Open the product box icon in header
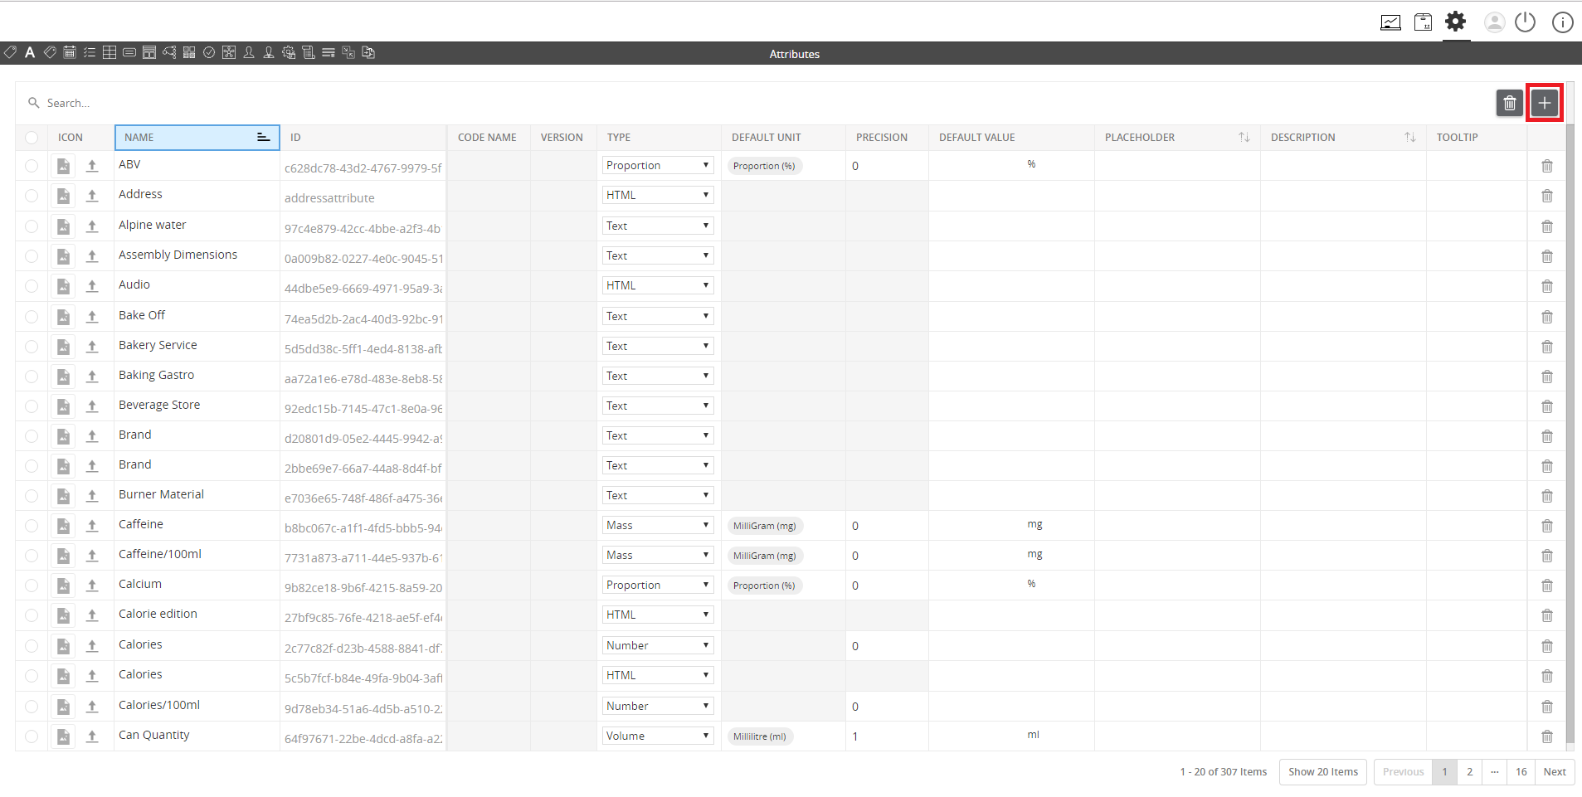Screen dimensions: 1582x797 coord(1423,22)
